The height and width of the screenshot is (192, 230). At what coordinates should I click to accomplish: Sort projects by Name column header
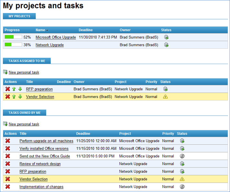tap(40, 30)
